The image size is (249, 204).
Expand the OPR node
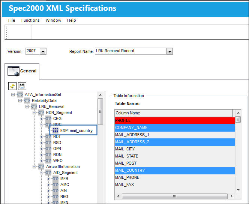click(x=42, y=149)
